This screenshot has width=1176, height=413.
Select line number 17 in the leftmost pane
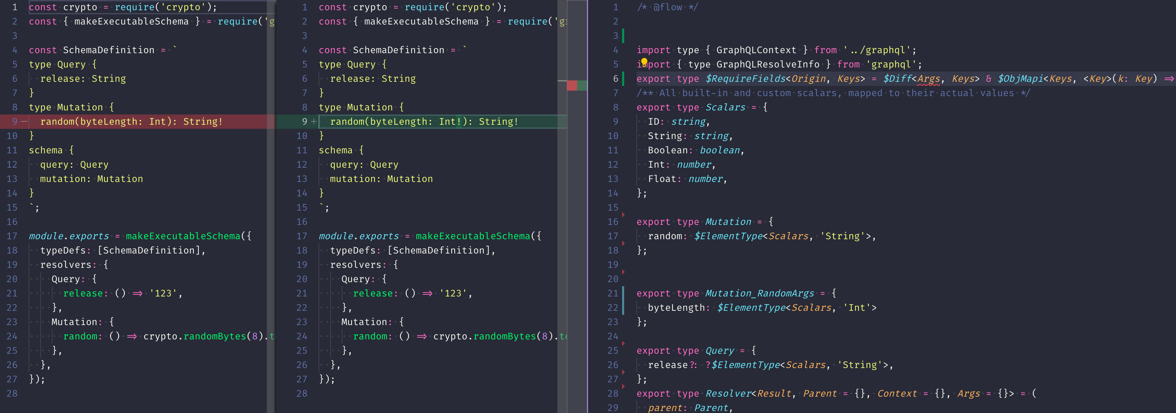pyautogui.click(x=12, y=236)
